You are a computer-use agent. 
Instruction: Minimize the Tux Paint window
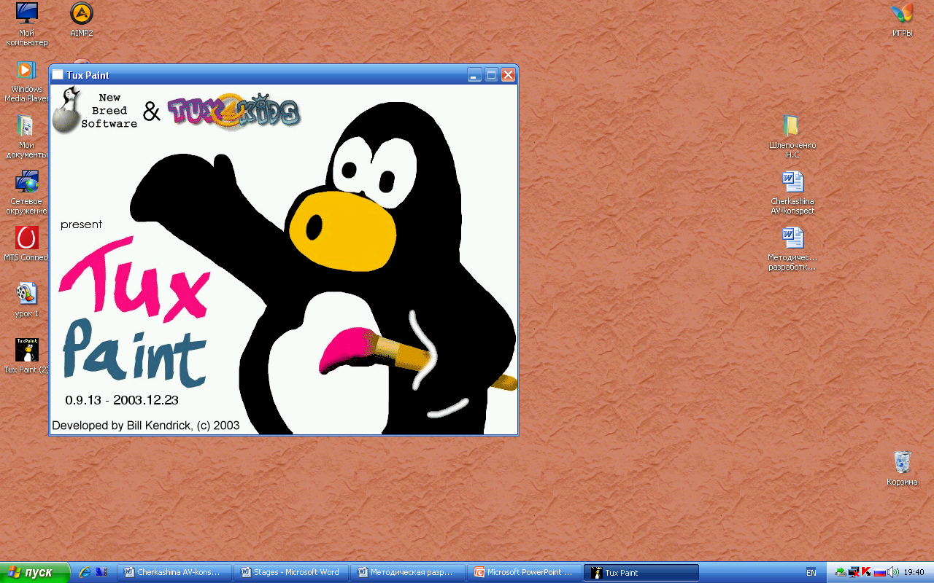pyautogui.click(x=474, y=74)
